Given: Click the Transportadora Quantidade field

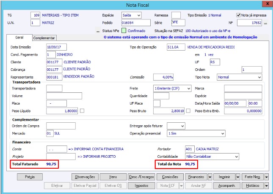Looking at the screenshot, I should point(161,96).
